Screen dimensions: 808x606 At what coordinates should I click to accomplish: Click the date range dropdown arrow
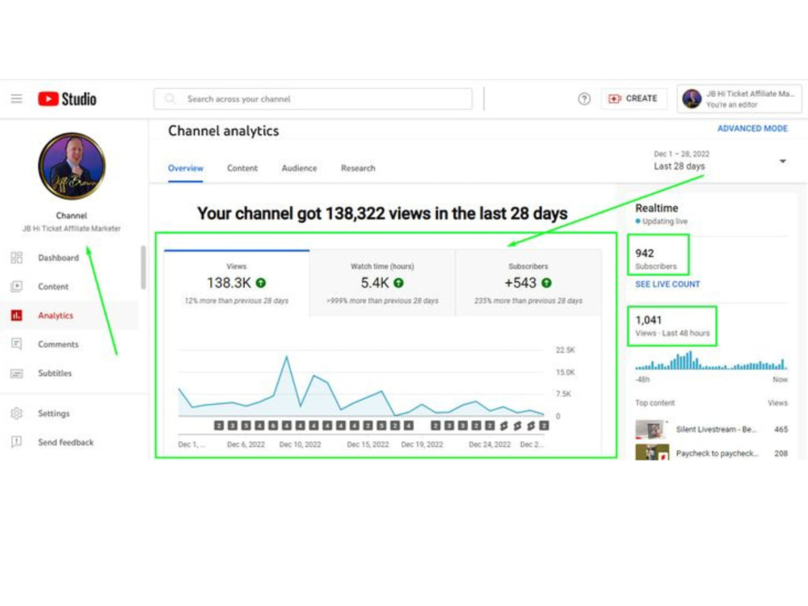tap(783, 162)
